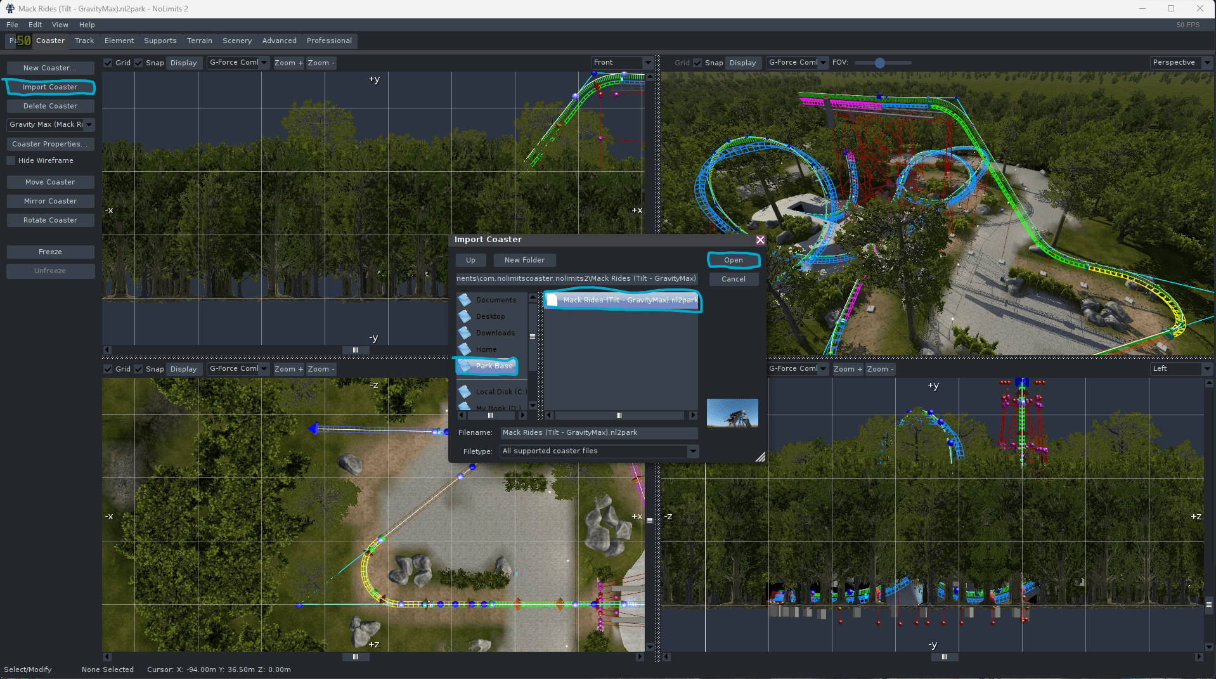Click the FPS counter badge beside Coaster tab
1216x679 pixels.
[x=23, y=41]
